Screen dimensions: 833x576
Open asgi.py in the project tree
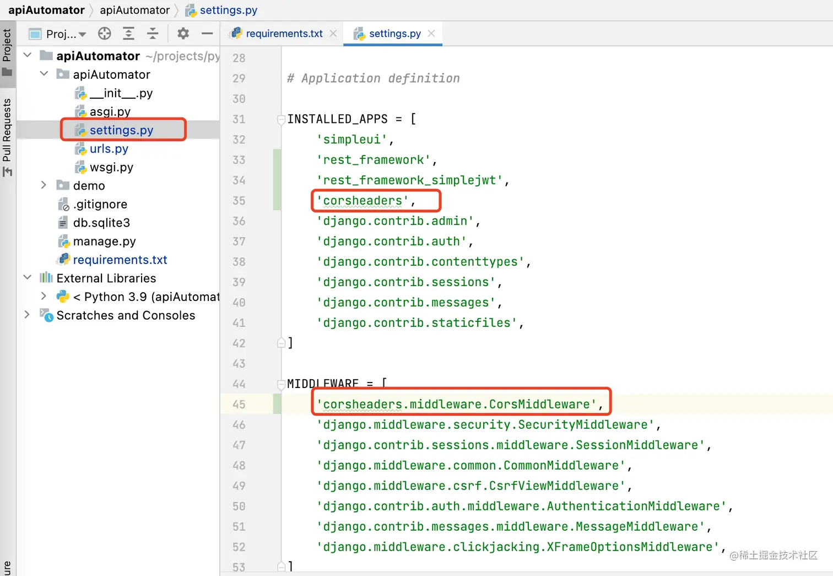point(102,111)
